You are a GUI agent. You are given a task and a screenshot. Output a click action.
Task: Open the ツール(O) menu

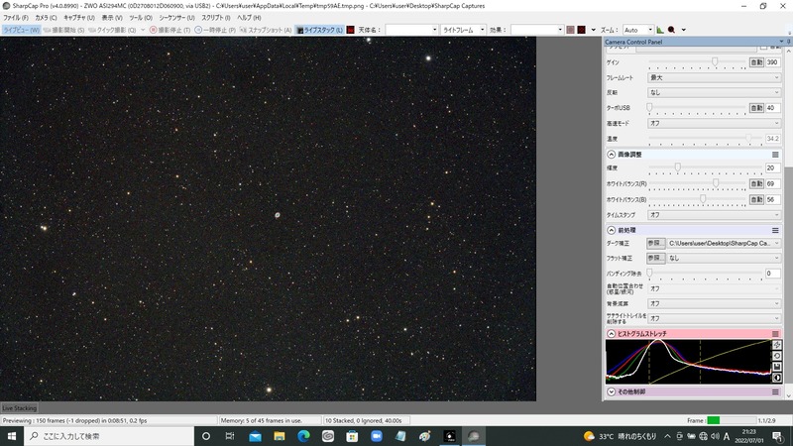141,18
